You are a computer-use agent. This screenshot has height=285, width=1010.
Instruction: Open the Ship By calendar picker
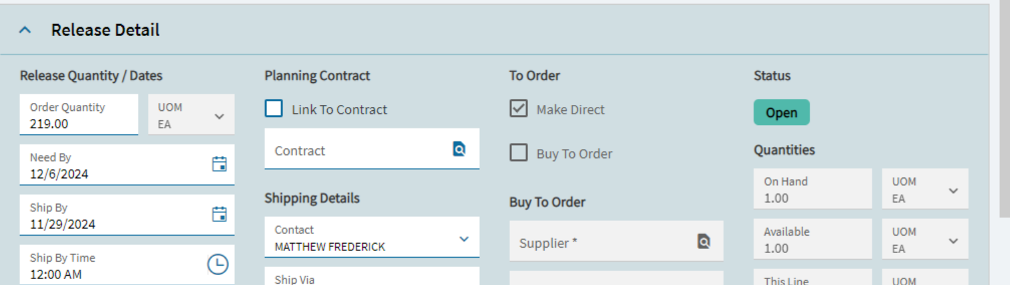pos(219,214)
